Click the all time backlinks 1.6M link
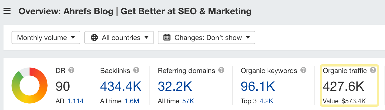Viewport: 385px width, 110px height. [132, 101]
